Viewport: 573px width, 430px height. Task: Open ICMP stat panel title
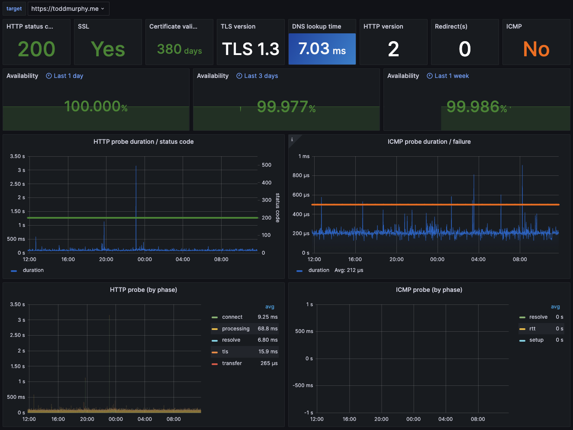tap(514, 26)
